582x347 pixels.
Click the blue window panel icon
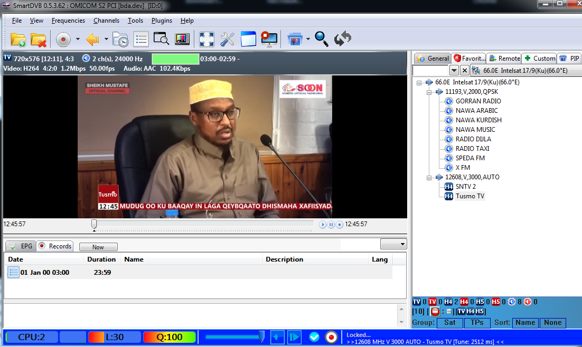pos(248,39)
